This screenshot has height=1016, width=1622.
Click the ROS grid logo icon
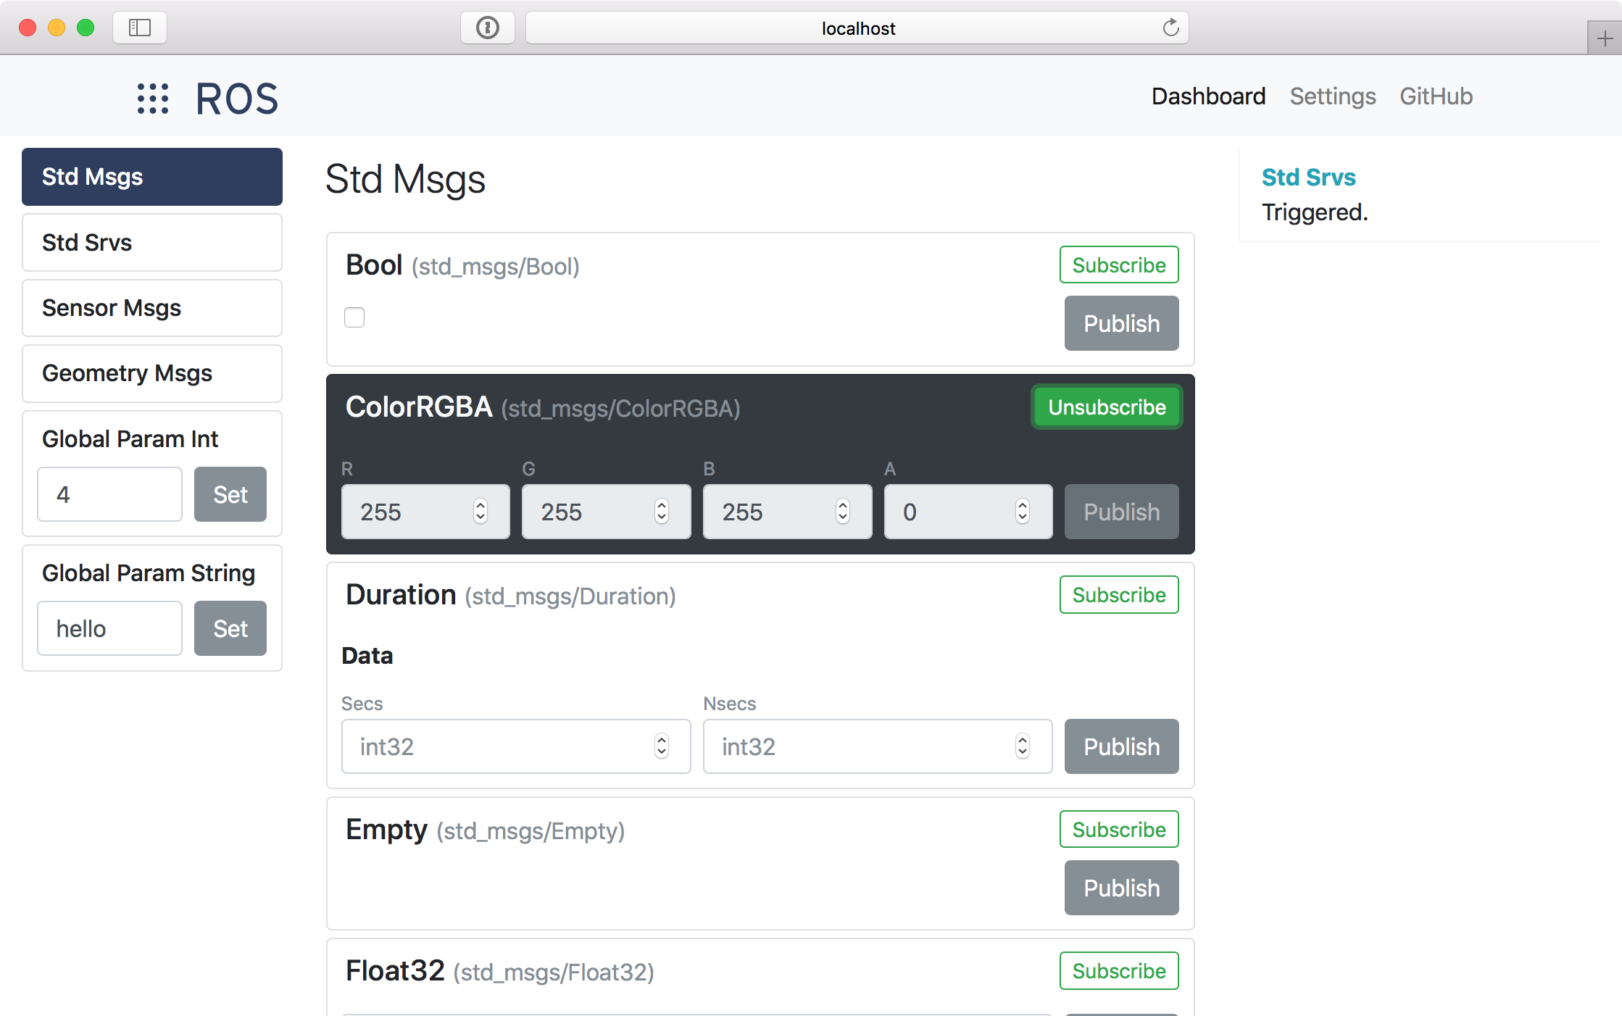click(153, 98)
